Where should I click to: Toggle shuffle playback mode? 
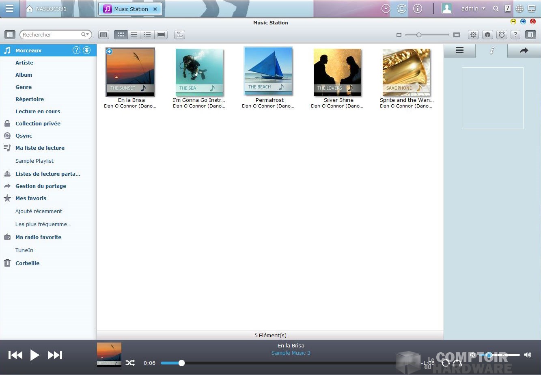[x=130, y=363]
